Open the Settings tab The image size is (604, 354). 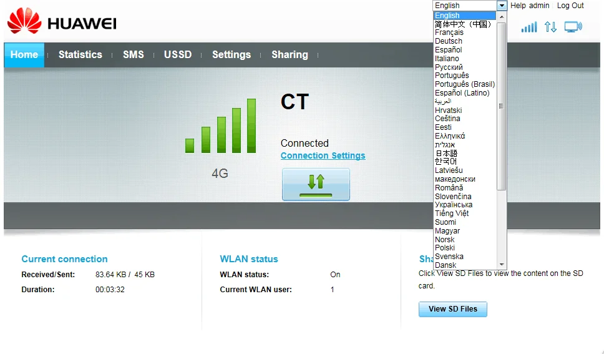click(x=231, y=55)
